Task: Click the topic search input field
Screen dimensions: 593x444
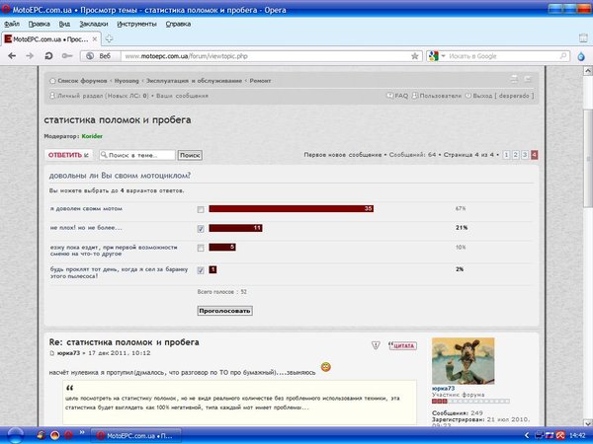Action: pos(137,155)
